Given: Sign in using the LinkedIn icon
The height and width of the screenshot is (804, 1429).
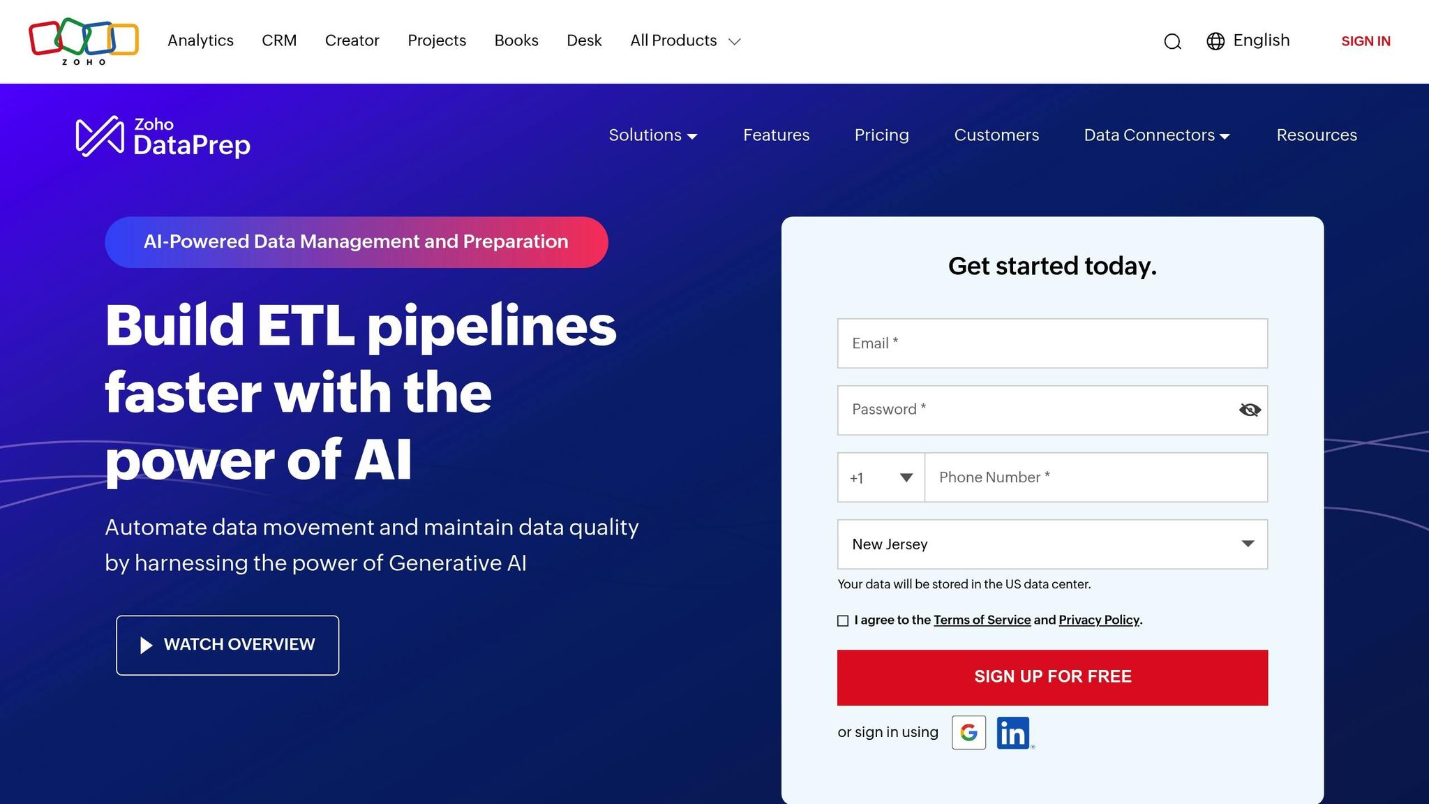Looking at the screenshot, I should 1014,733.
